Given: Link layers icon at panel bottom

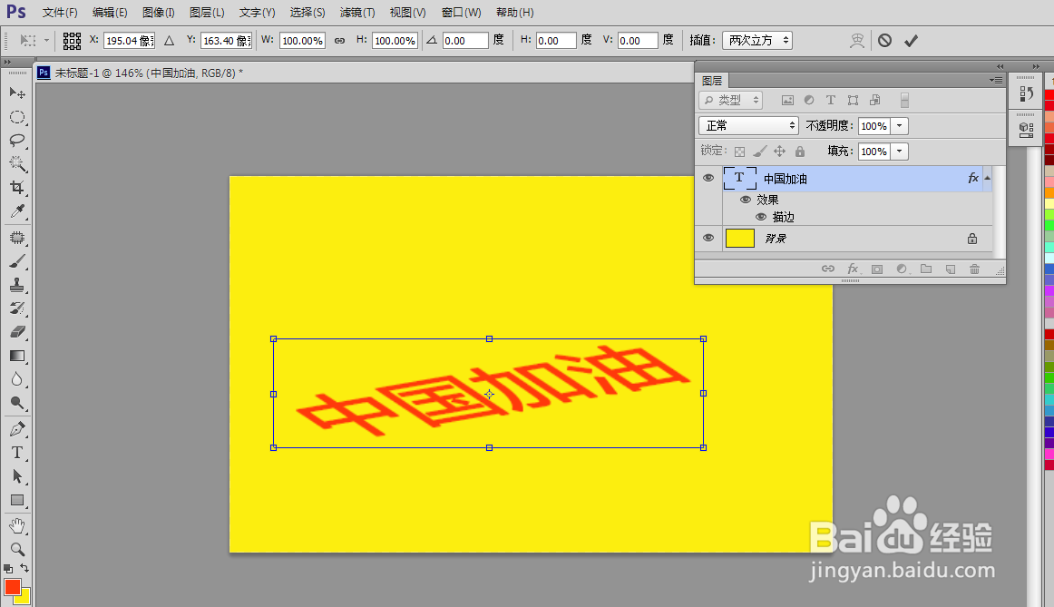Looking at the screenshot, I should click(x=828, y=269).
